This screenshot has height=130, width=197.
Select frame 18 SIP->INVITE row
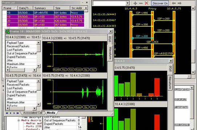click(45, 13)
